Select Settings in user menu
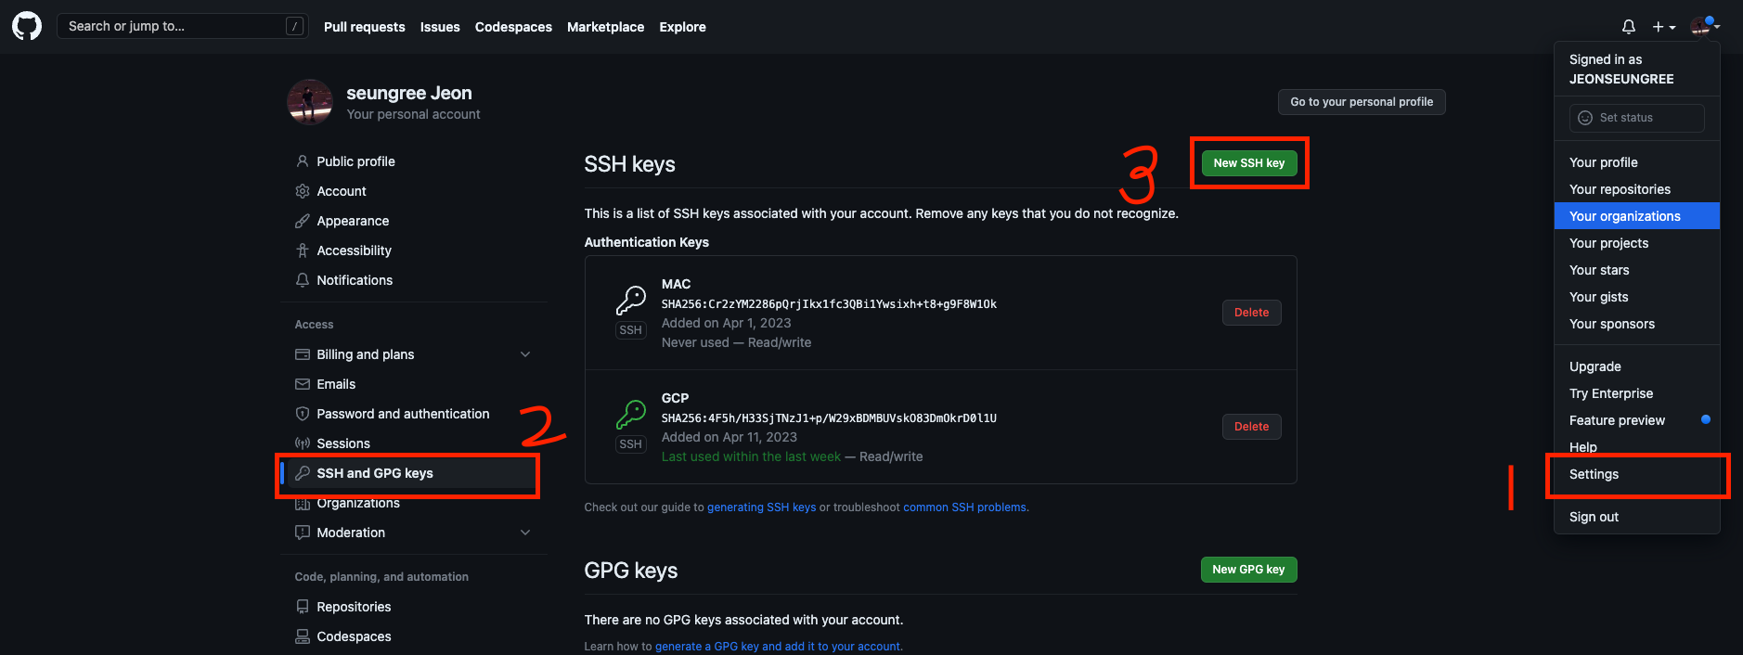 point(1637,474)
